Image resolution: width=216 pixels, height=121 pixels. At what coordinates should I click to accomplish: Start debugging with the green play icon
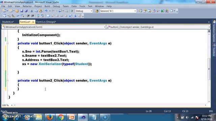pos(72,11)
